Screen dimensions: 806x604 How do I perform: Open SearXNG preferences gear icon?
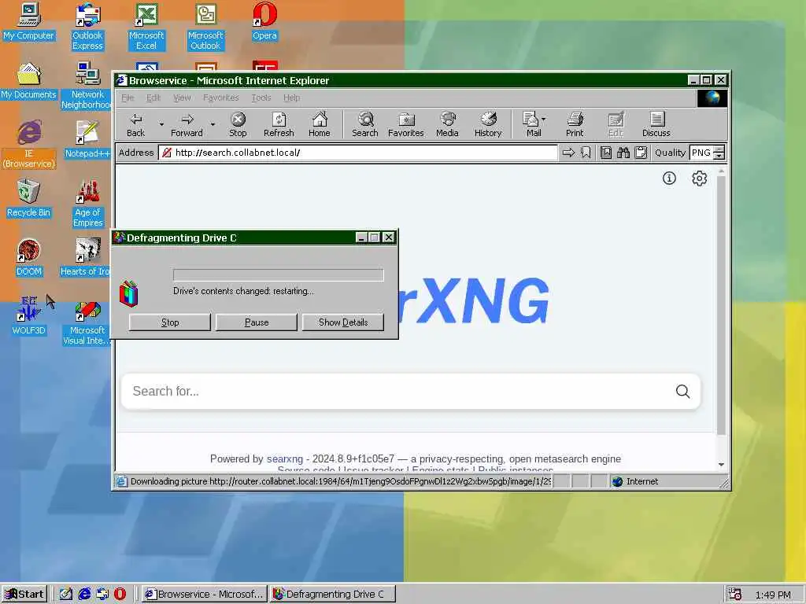[699, 179]
